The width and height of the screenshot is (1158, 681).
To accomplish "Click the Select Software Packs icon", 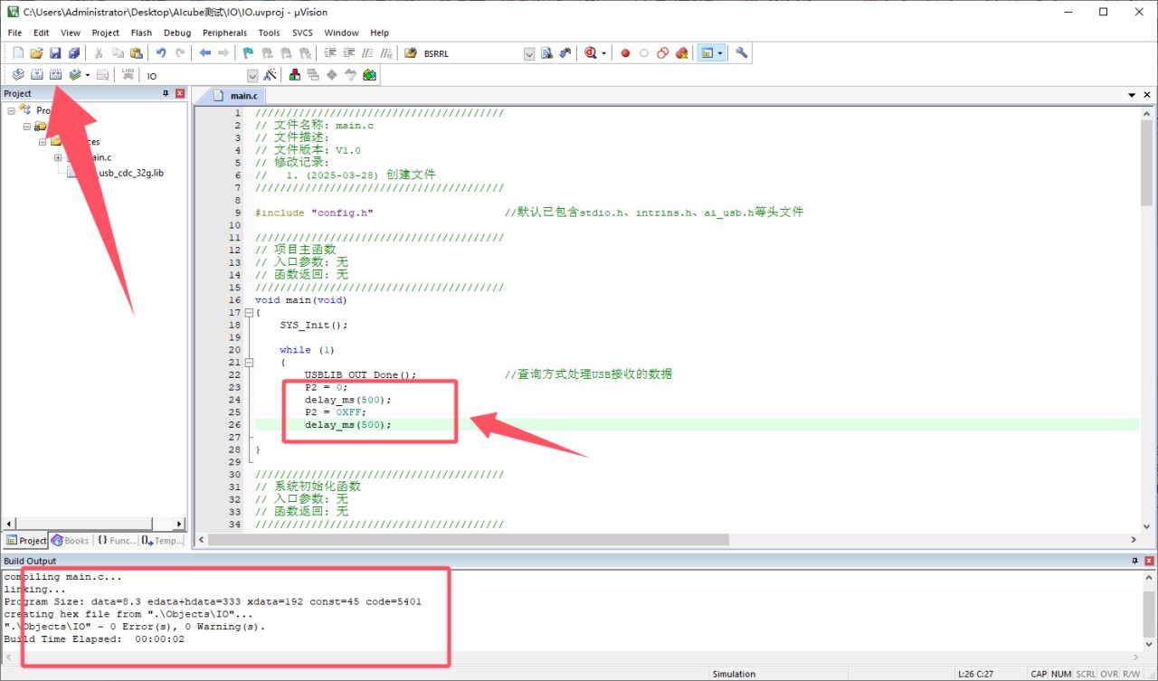I will (x=350, y=75).
